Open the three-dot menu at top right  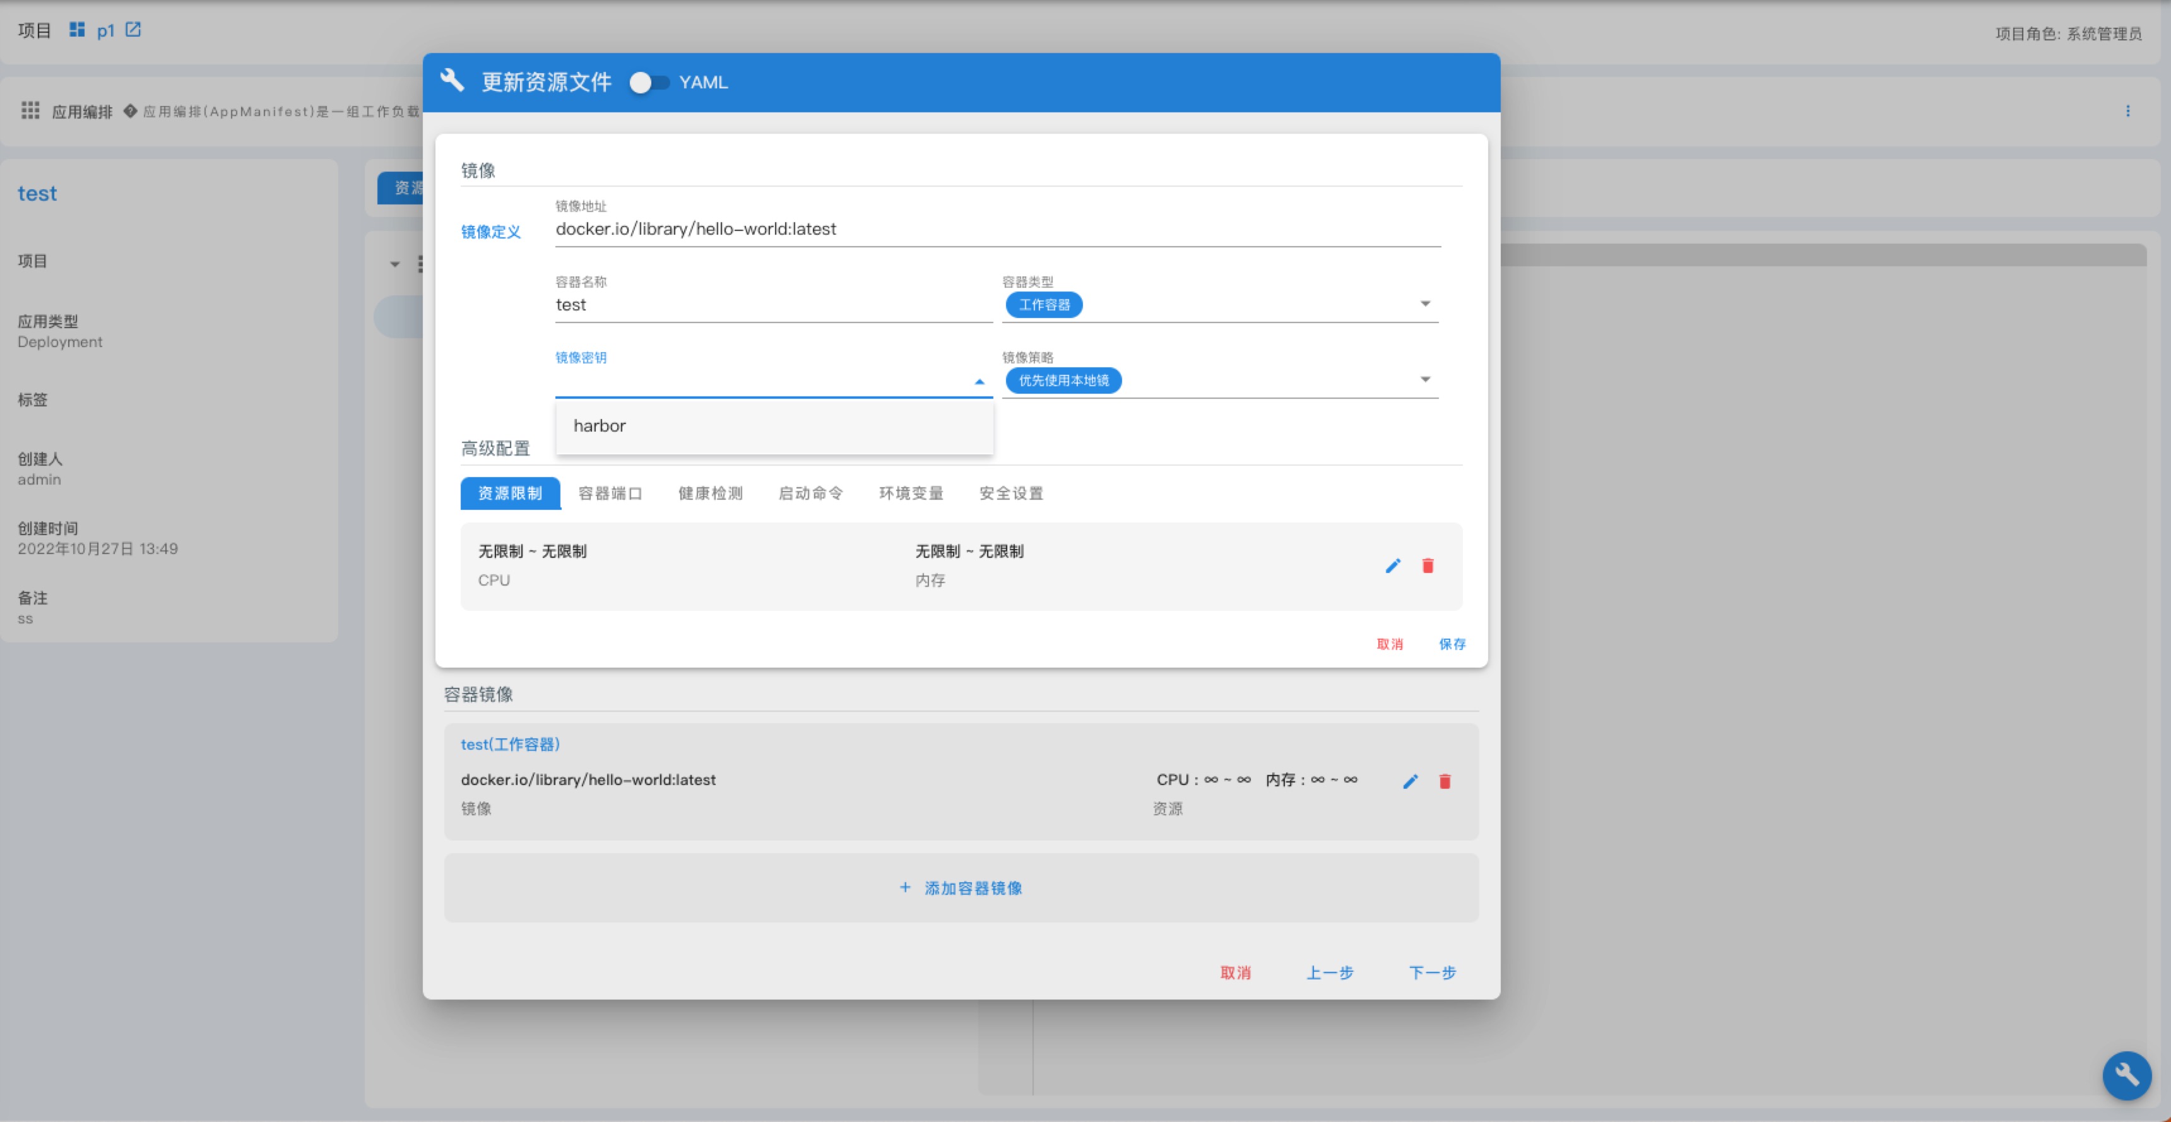(2127, 111)
